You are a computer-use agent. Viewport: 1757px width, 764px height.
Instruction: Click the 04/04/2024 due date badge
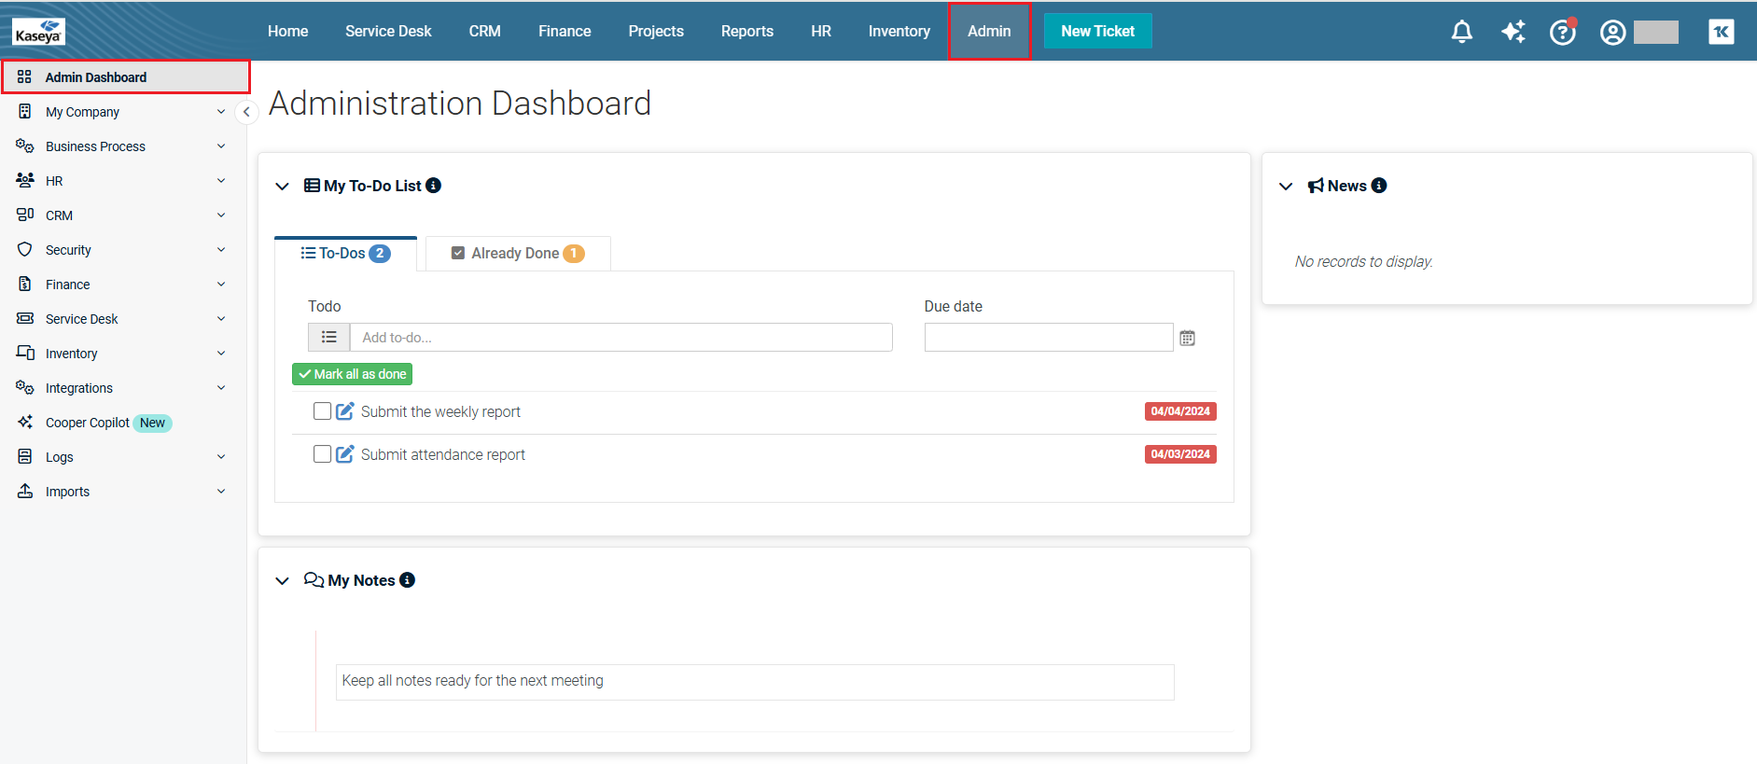[1180, 411]
